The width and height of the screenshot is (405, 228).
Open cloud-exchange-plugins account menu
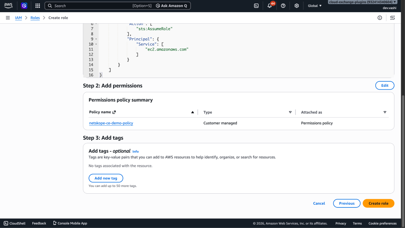click(x=363, y=2)
